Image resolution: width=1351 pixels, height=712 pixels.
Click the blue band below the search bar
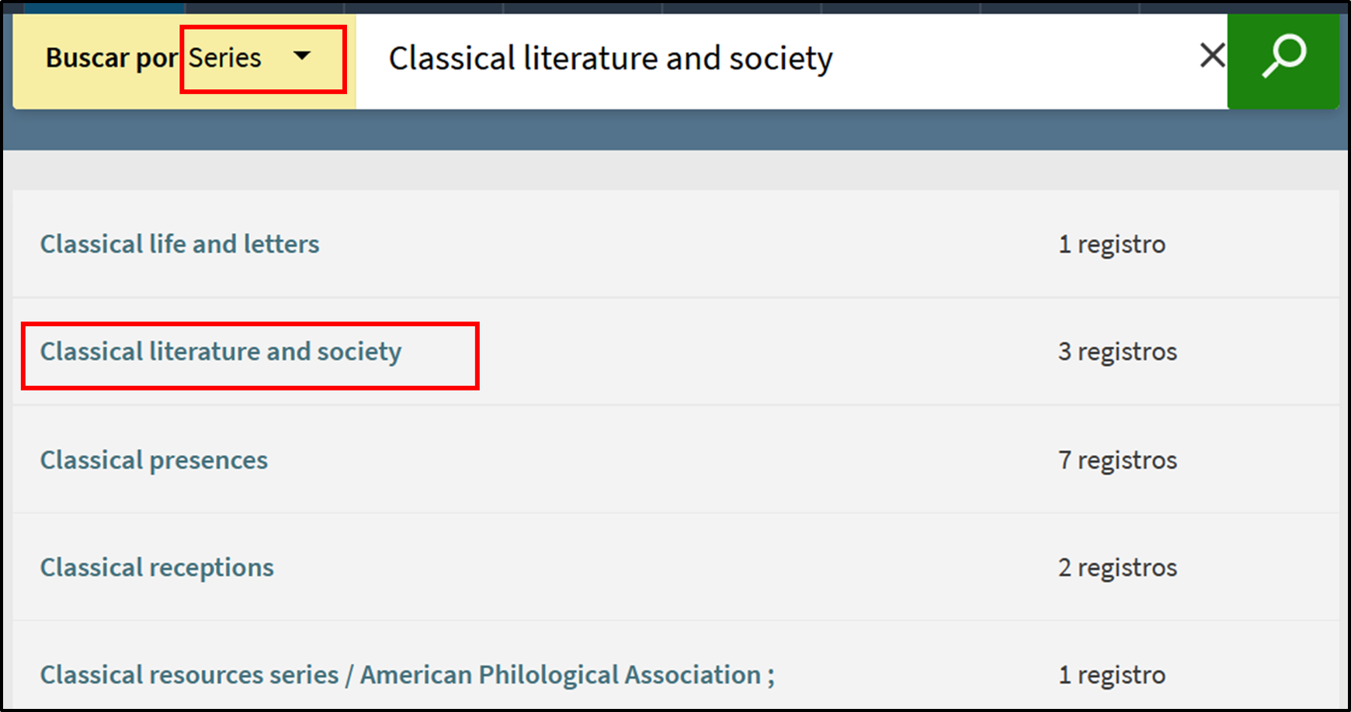pos(675,130)
